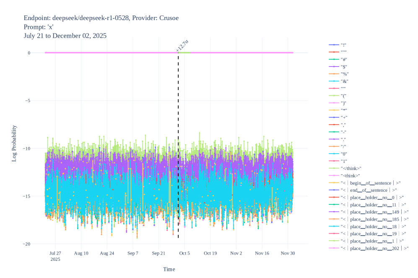Click the cyan "&" legend line marker
The height and width of the screenshot is (278, 418).
pos(334,81)
